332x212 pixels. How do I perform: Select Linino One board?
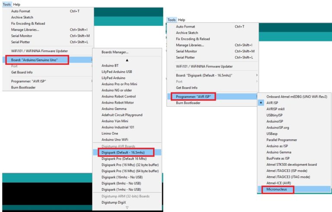[x=127, y=133]
